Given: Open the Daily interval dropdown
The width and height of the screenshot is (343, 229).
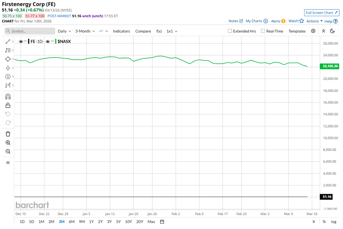Looking at the screenshot, I should [64, 31].
